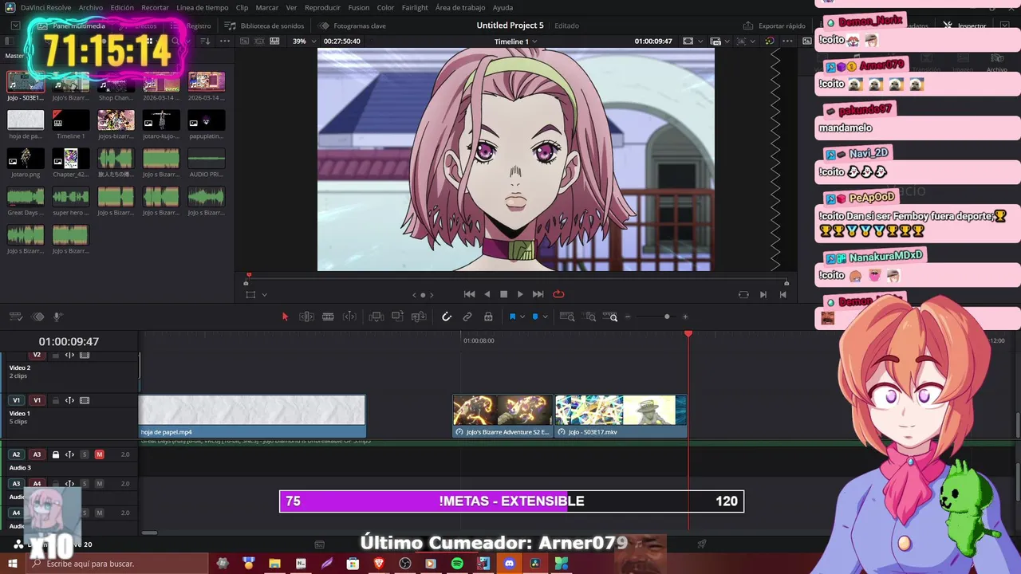Open Discord from the taskbar

509,564
